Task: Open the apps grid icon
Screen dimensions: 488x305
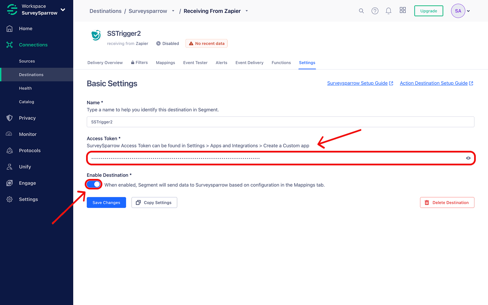Action: coord(403,10)
